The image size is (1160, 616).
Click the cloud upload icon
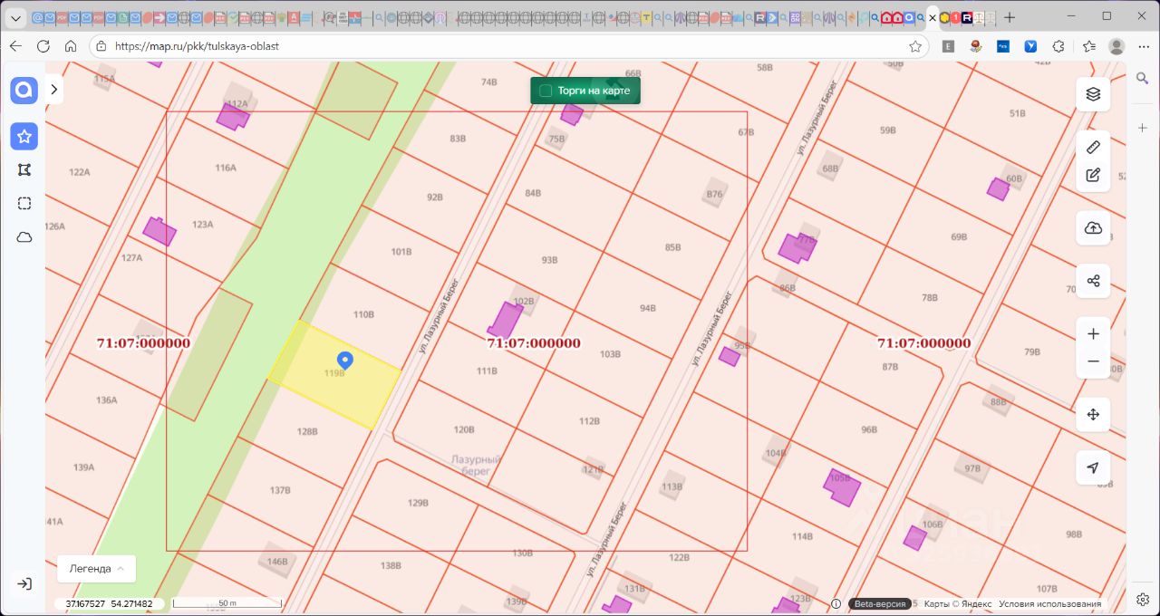click(1093, 228)
